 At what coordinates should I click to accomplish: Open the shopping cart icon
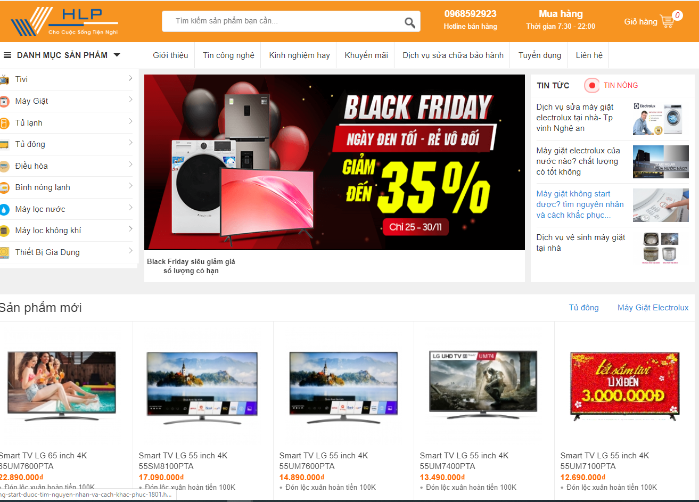[x=667, y=21]
